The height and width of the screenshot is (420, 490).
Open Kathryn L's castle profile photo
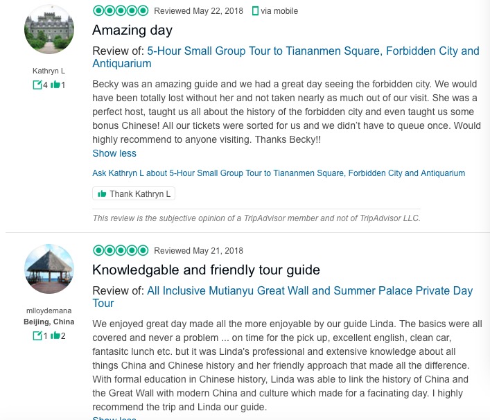pos(49,29)
